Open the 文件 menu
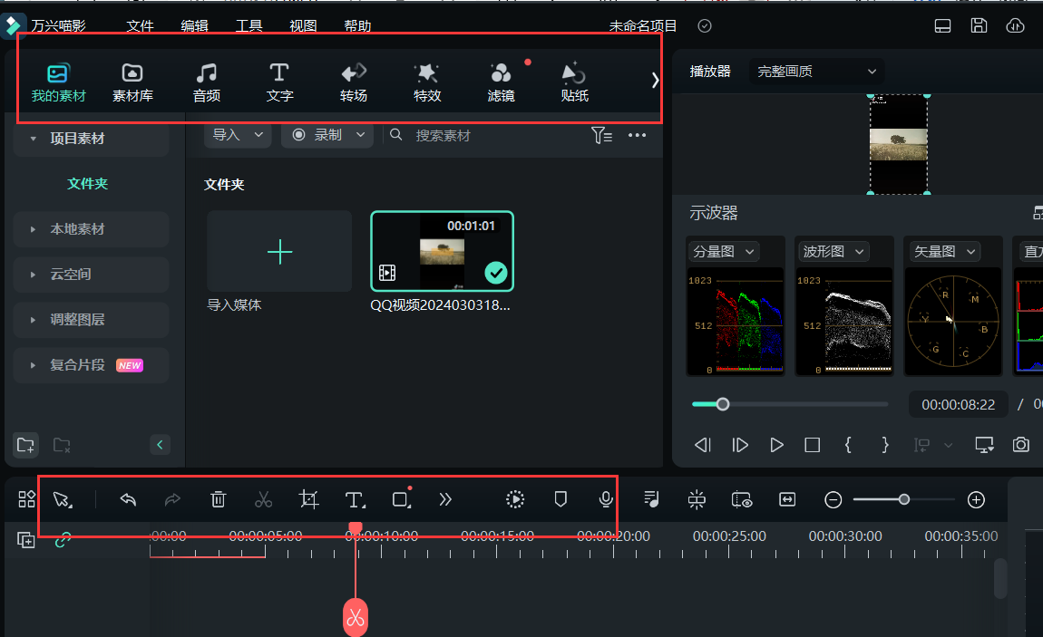The image size is (1043, 637). (x=140, y=26)
